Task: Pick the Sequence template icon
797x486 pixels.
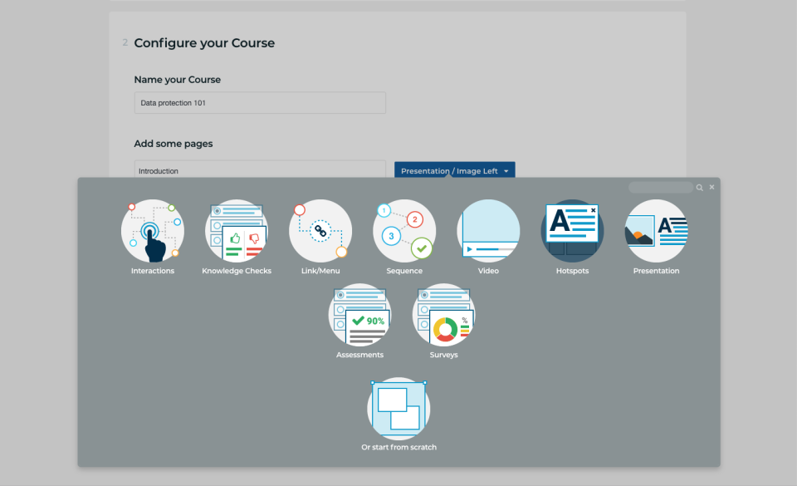Action: click(404, 231)
